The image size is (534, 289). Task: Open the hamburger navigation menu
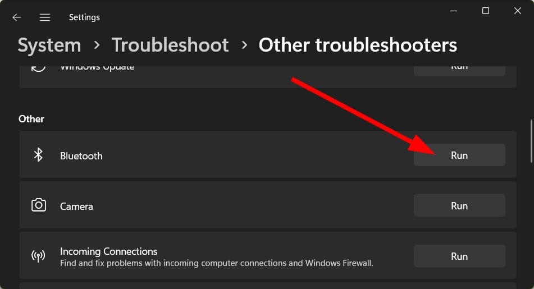pos(44,17)
